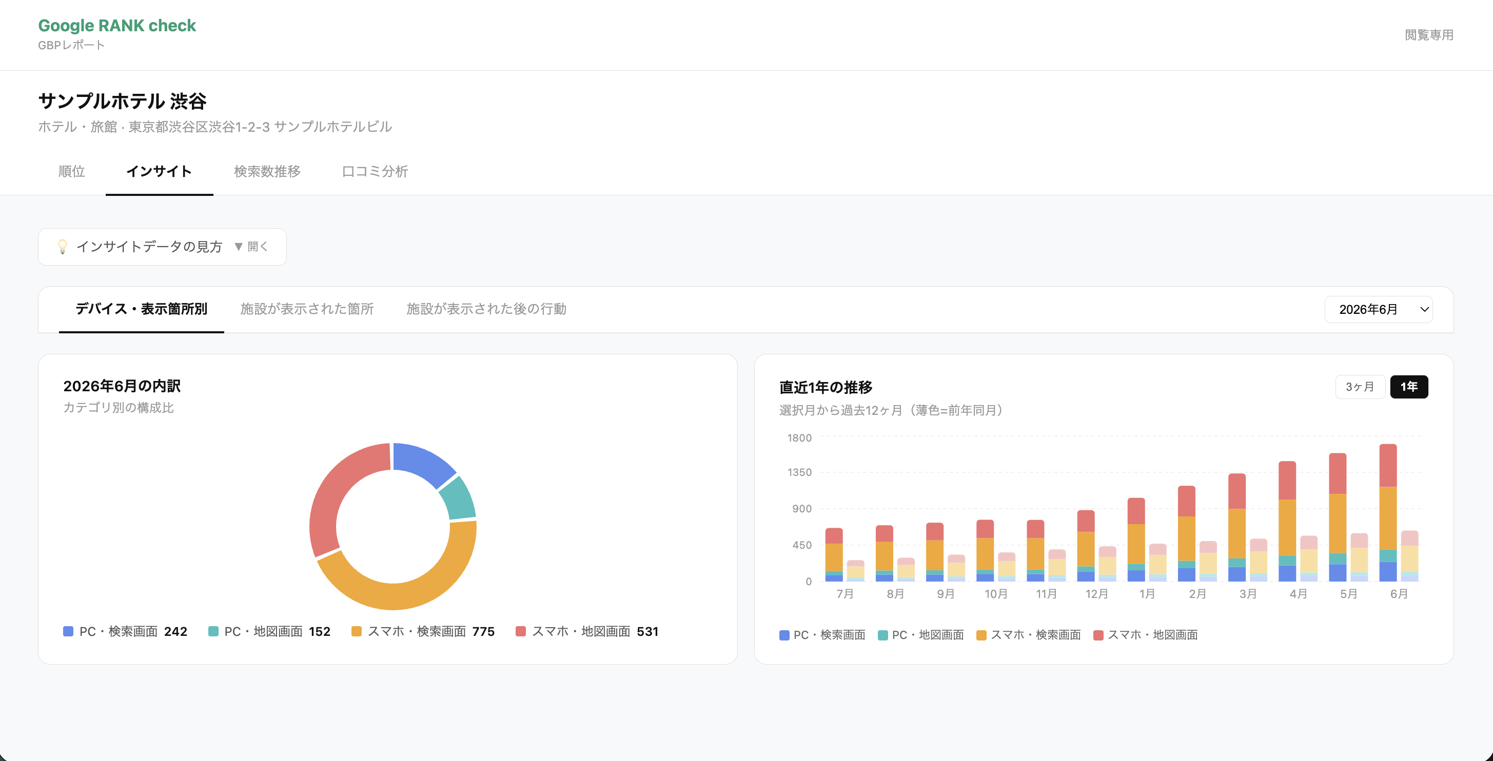The height and width of the screenshot is (761, 1493).
Task: Click blue PC・検索画面 swatch in donut legend
Action: 68,631
